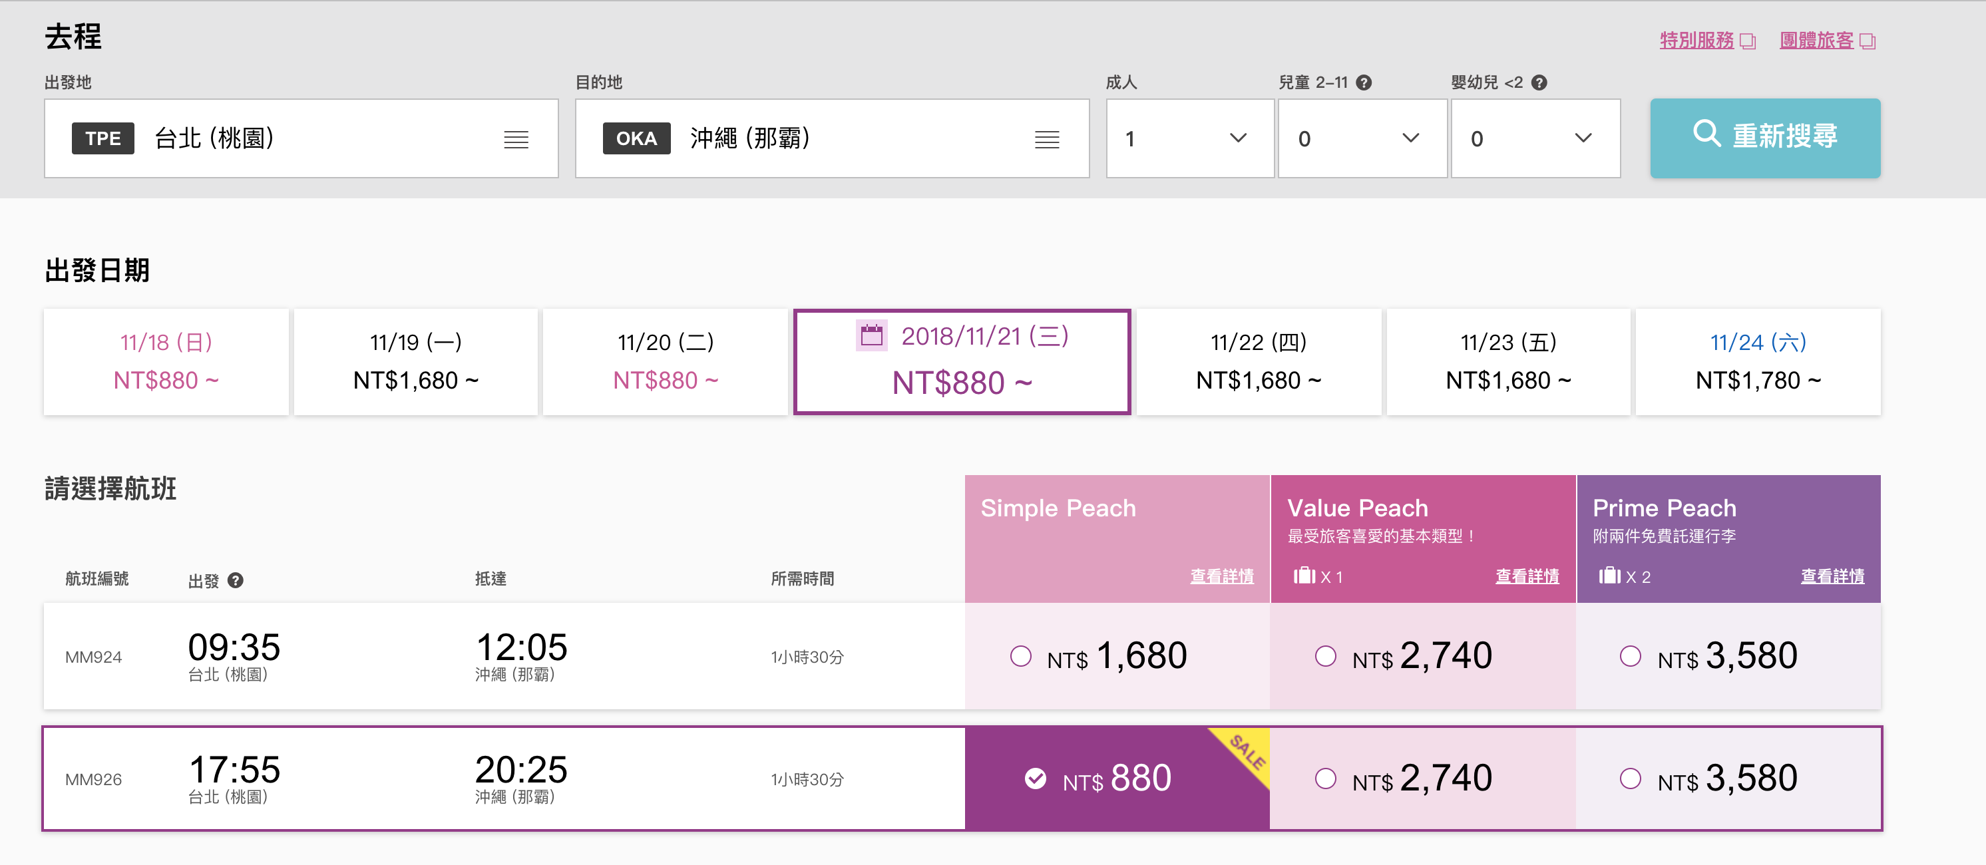Switch to date 11/19 (一)
Viewport: 1986px width, 865px height.
415,361
